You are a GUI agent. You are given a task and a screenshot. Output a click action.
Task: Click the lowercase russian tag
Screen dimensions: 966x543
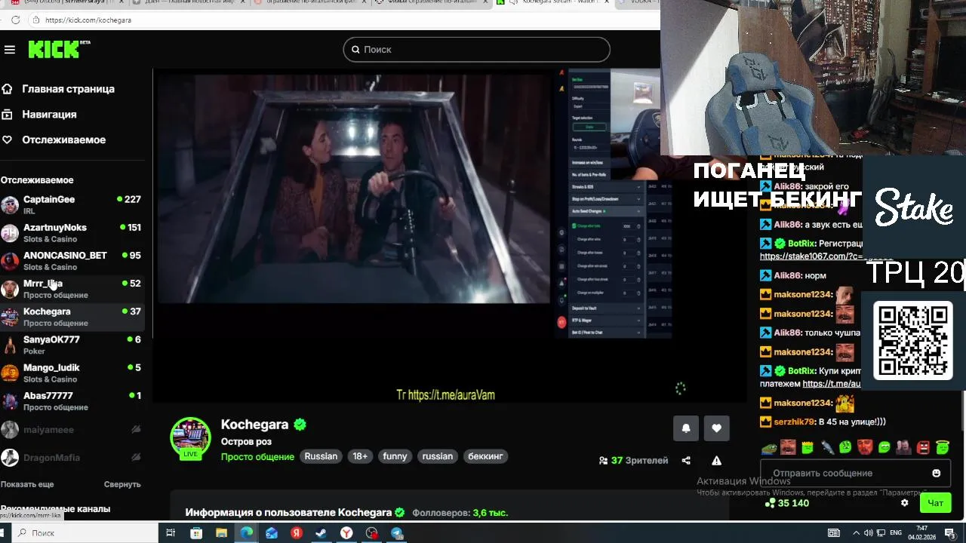pos(438,456)
